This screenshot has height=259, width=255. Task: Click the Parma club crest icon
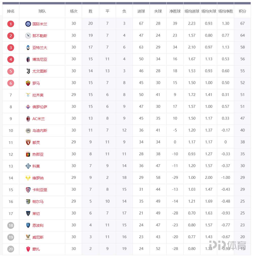click(x=28, y=202)
